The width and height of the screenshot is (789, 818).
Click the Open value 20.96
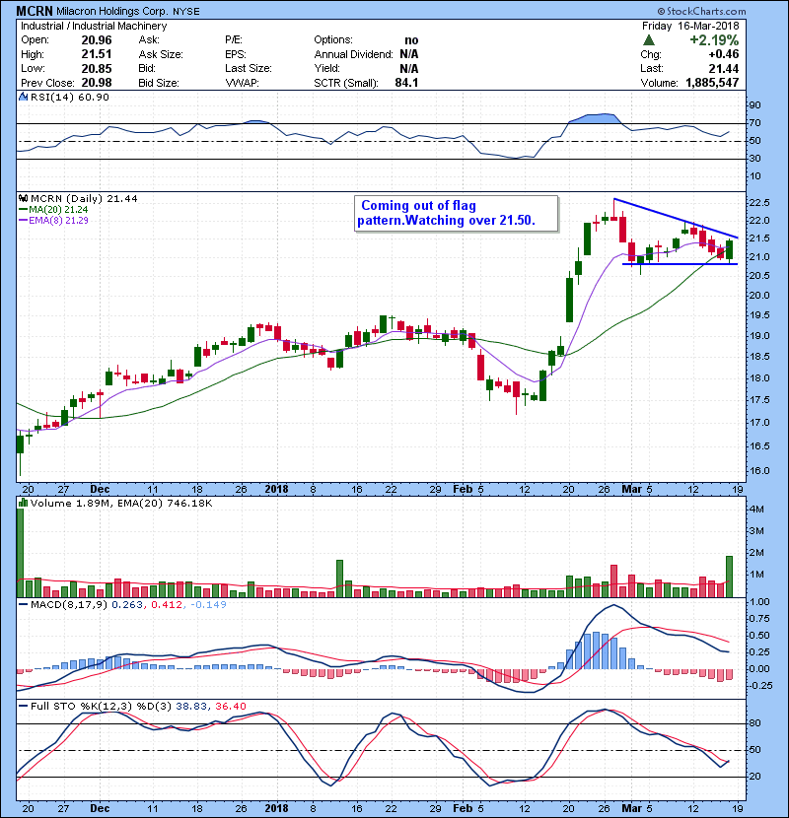97,40
